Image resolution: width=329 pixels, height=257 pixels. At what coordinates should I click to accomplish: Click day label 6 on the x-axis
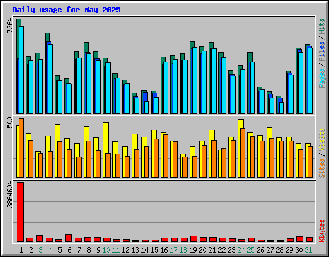click(69, 250)
